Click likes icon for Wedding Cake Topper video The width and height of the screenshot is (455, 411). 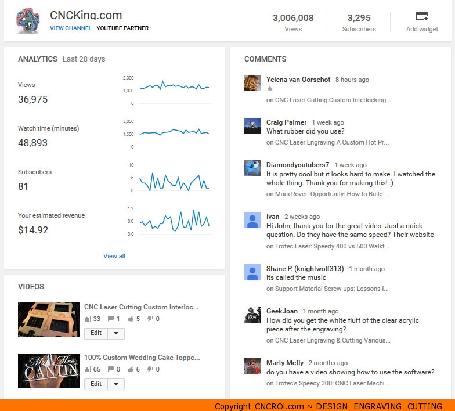(130, 369)
